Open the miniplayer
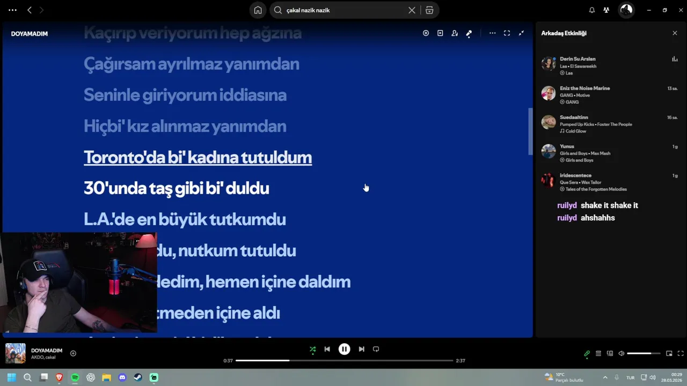 click(x=669, y=353)
